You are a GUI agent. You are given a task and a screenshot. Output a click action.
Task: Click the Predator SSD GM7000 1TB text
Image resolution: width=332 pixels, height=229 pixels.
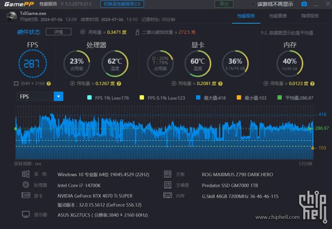point(230,185)
